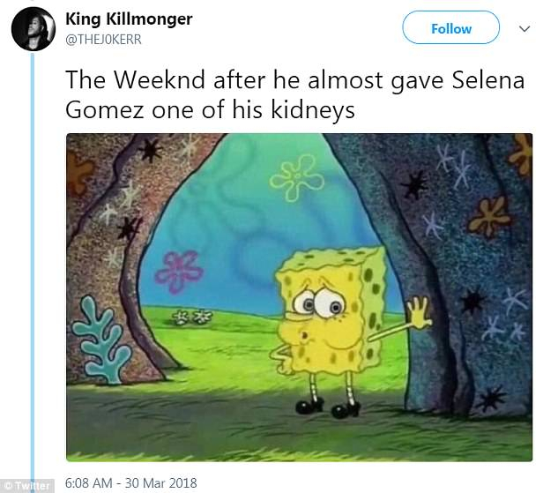Click the teal coral plant in the image
558x493 pixels.
tap(100, 340)
